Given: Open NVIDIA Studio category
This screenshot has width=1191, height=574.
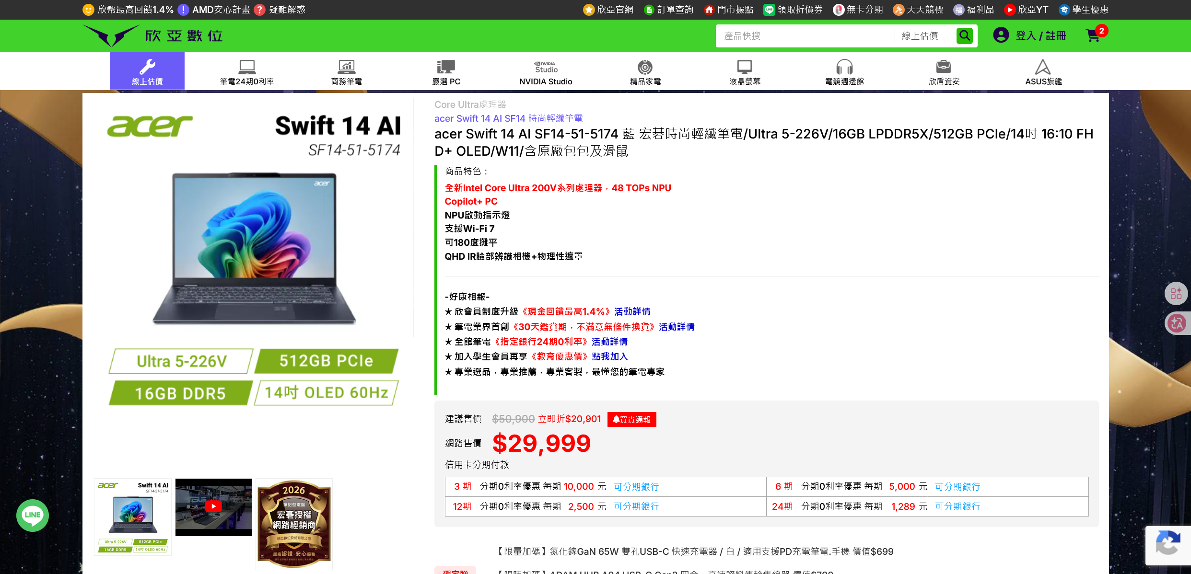Looking at the screenshot, I should pos(546,72).
